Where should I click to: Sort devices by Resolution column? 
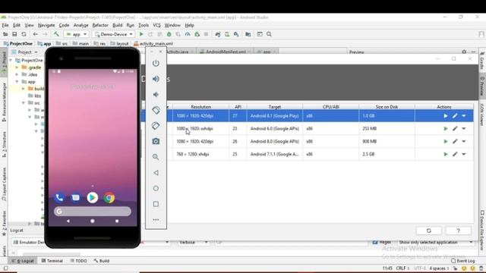click(200, 107)
